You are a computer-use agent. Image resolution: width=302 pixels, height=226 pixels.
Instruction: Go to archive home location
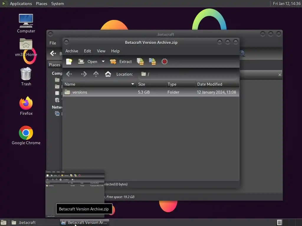pos(108,74)
